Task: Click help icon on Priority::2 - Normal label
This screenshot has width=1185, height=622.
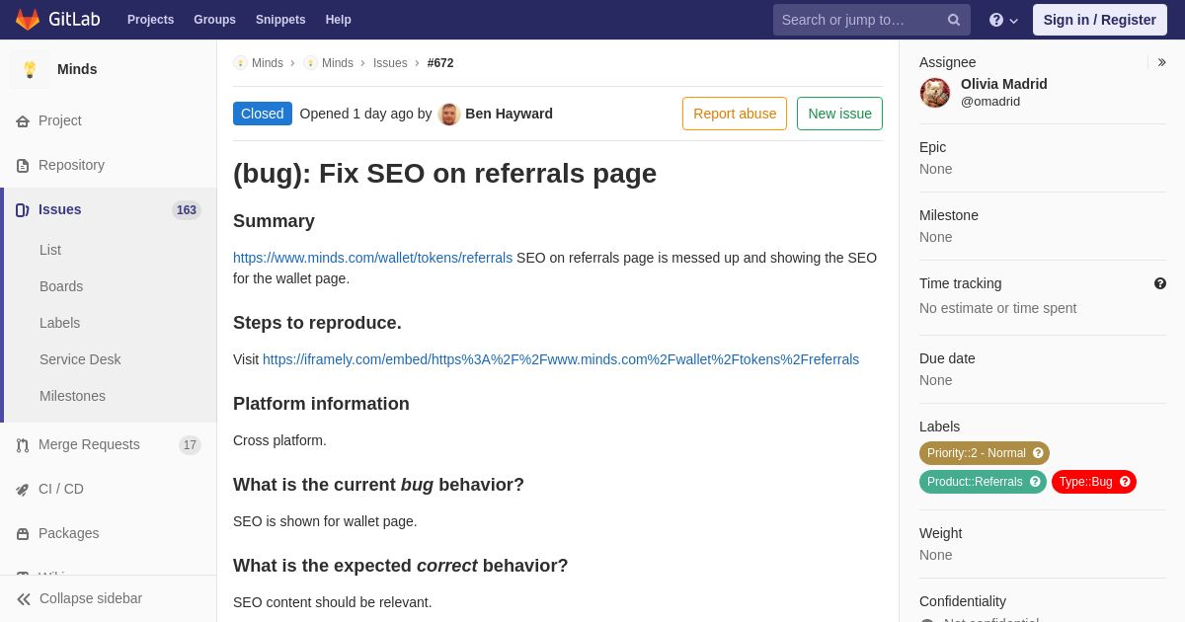Action: [1038, 453]
